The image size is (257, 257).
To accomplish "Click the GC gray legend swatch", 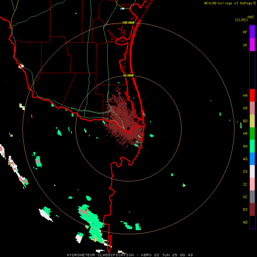I will click(252, 197).
